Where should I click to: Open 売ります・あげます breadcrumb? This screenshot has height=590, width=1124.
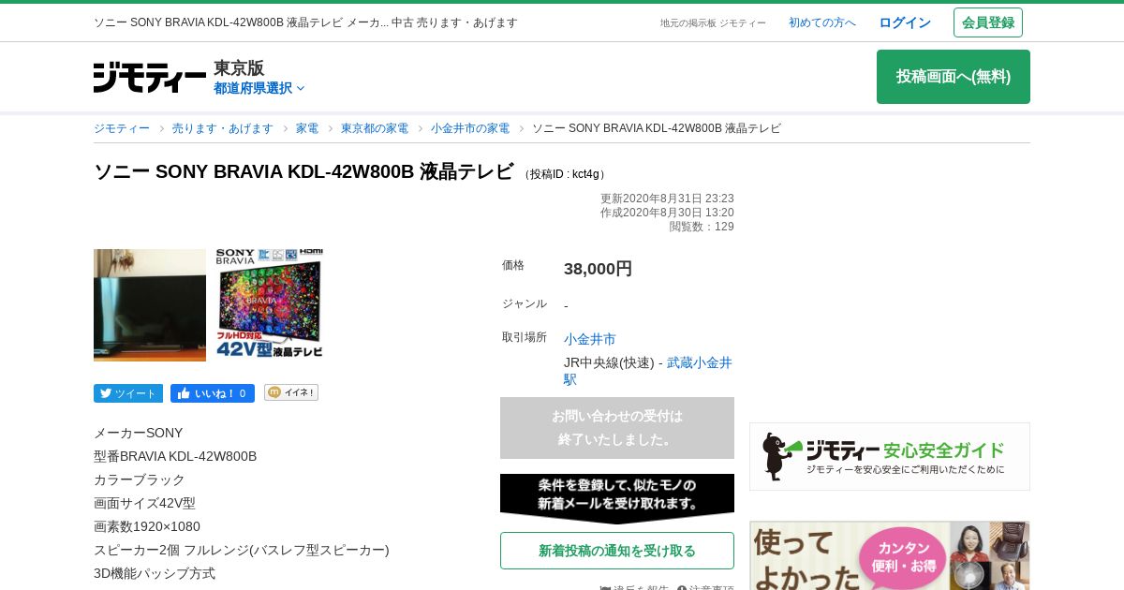tap(223, 128)
